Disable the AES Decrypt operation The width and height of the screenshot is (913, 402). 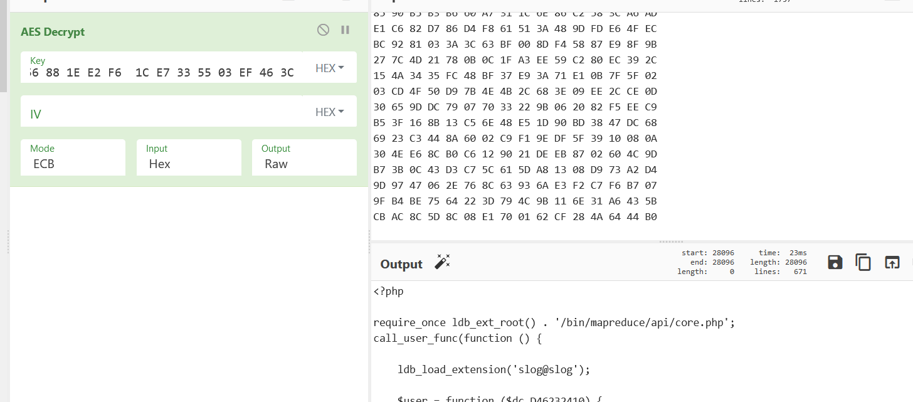coord(323,29)
